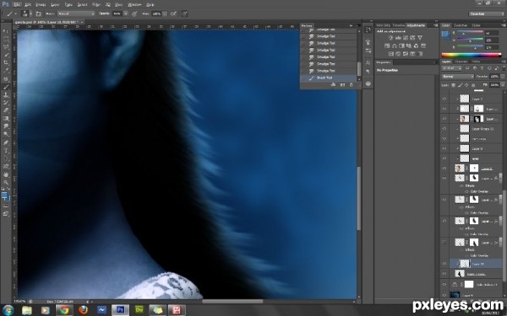Open the Filter menu
The height and width of the screenshot is (316, 507).
[x=96, y=4]
